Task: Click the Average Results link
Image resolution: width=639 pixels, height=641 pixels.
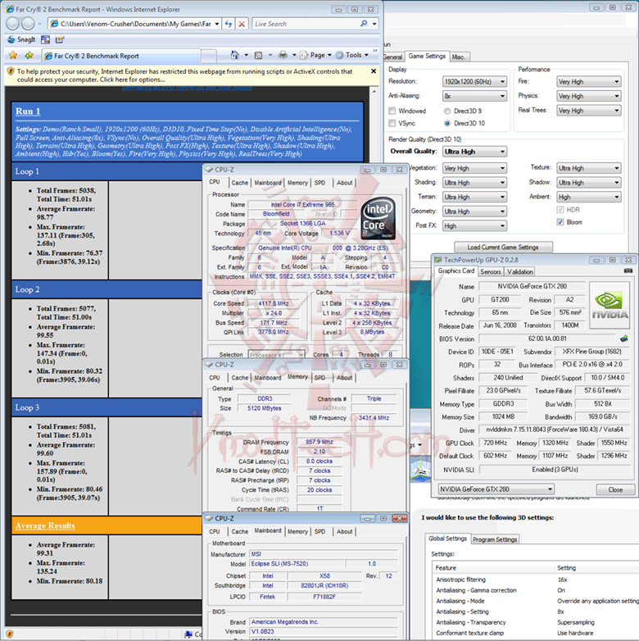Action: pyautogui.click(x=45, y=525)
